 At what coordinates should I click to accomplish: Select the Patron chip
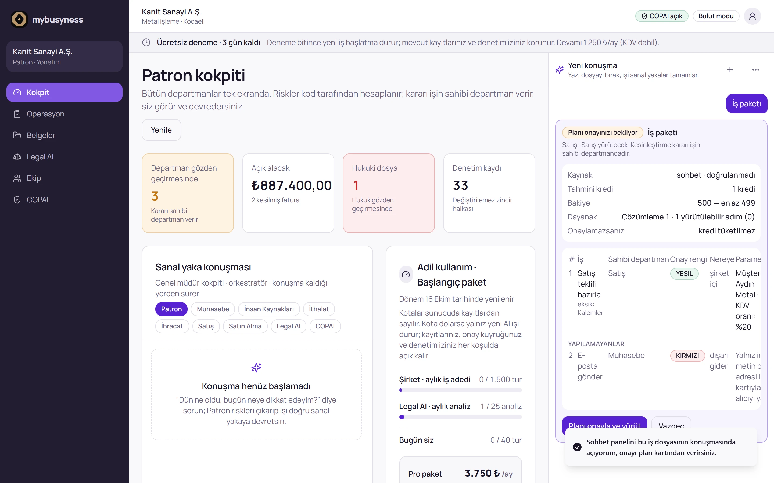[171, 309]
